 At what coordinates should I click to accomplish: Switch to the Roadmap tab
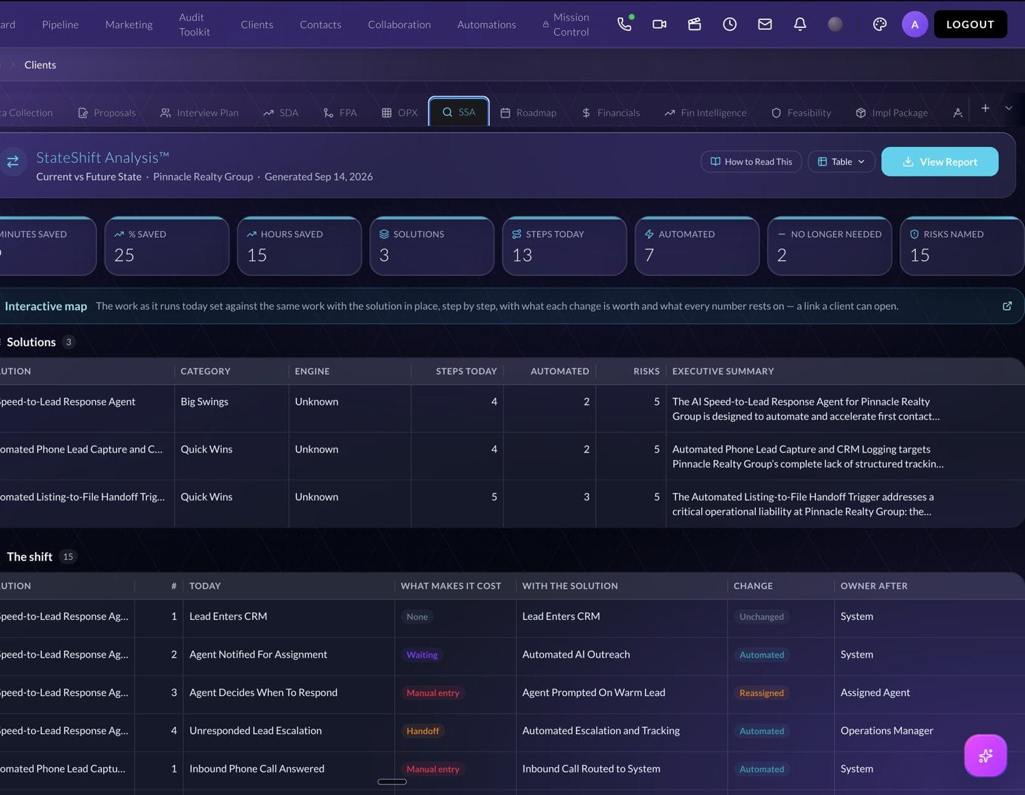click(528, 113)
